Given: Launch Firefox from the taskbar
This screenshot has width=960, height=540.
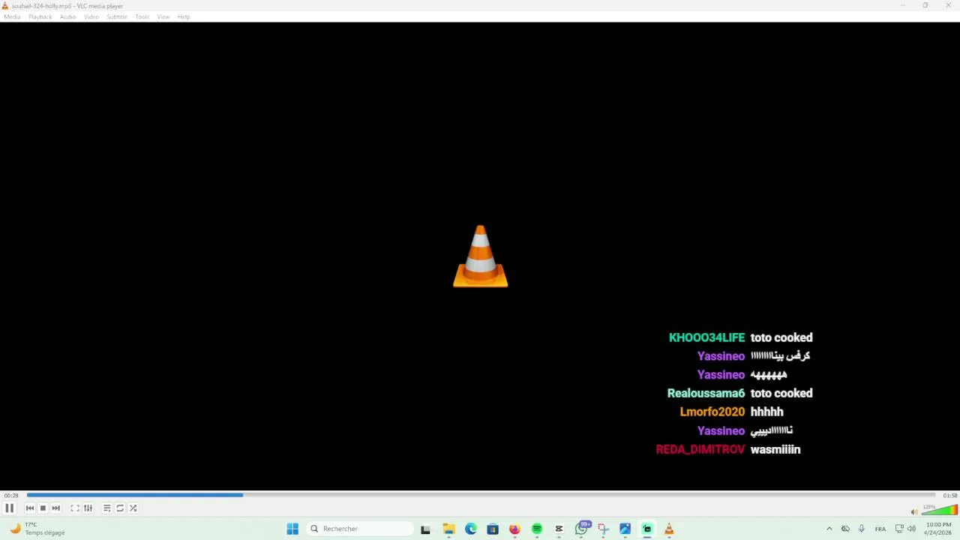Looking at the screenshot, I should (x=514, y=529).
